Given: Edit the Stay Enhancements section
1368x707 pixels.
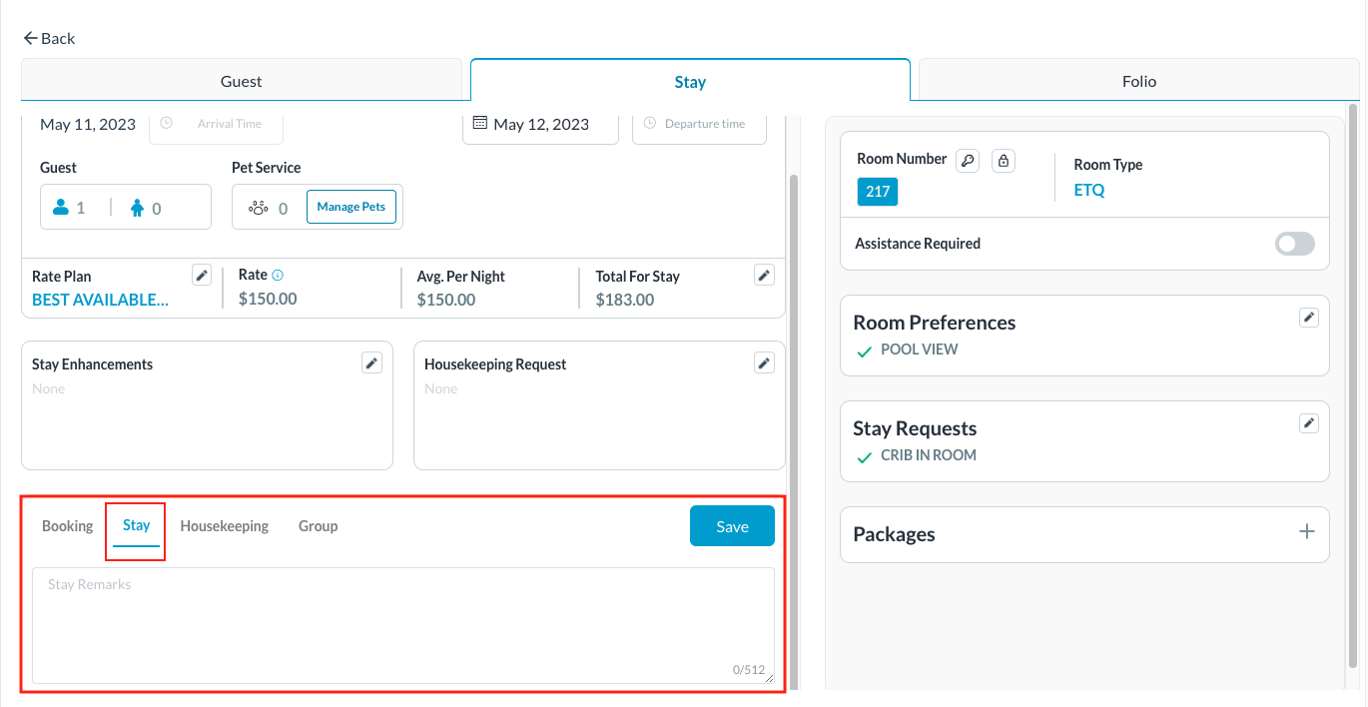Looking at the screenshot, I should click(x=370, y=362).
